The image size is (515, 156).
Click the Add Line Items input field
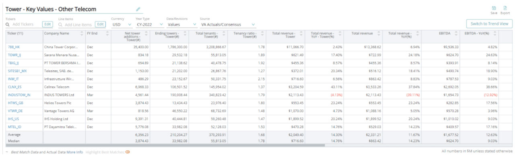point(78,25)
